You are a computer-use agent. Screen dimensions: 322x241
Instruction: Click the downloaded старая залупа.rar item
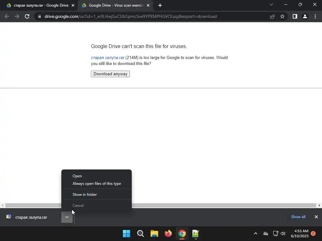pyautogui.click(x=31, y=217)
